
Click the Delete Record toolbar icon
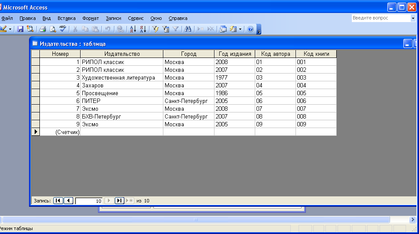[211, 29]
